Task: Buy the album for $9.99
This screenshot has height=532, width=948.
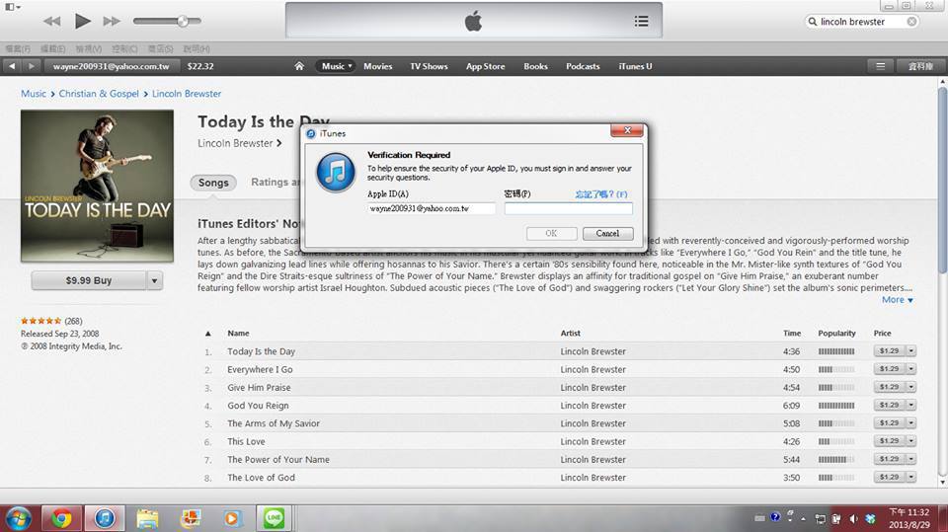Action: tap(89, 280)
